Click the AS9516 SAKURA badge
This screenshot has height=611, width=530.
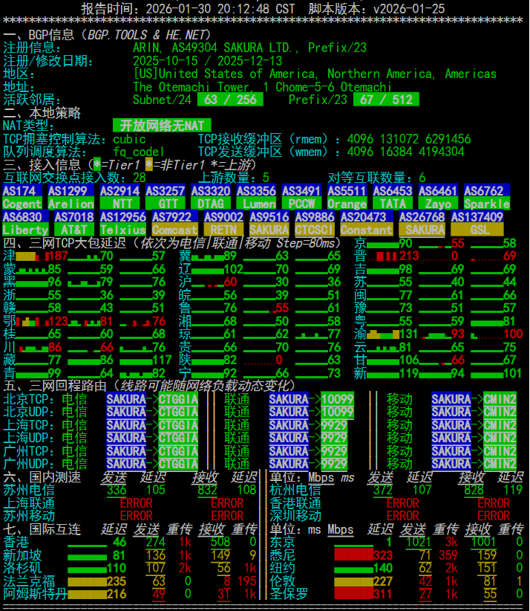[x=269, y=223]
